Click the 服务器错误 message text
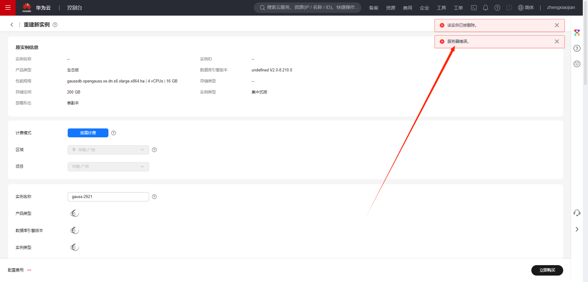 coord(458,41)
